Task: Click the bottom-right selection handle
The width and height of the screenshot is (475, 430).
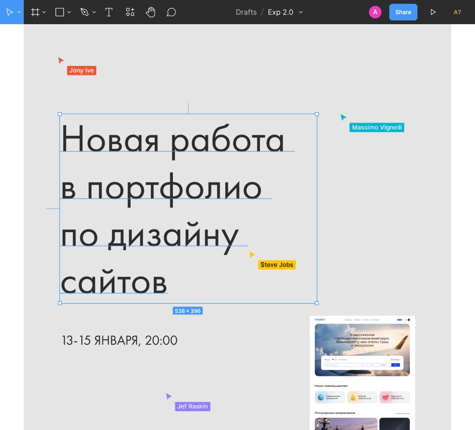Action: click(317, 303)
